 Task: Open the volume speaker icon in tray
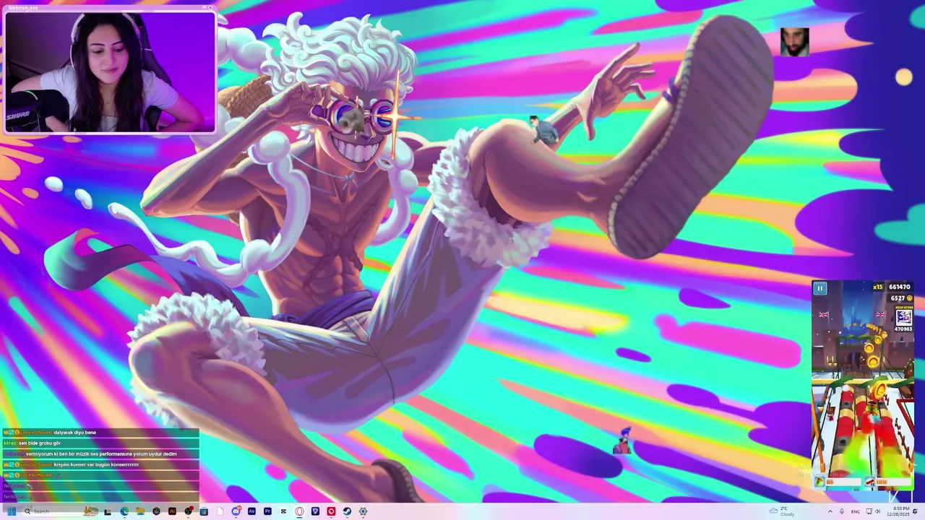(878, 511)
